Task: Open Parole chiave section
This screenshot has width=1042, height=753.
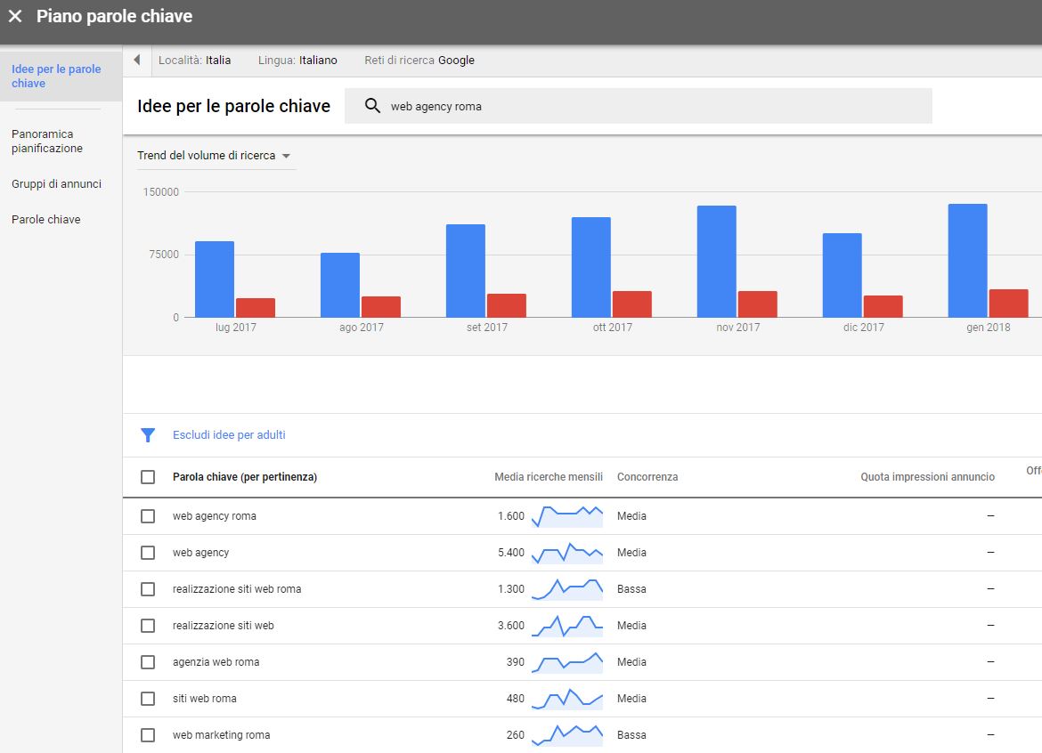Action: pos(45,219)
